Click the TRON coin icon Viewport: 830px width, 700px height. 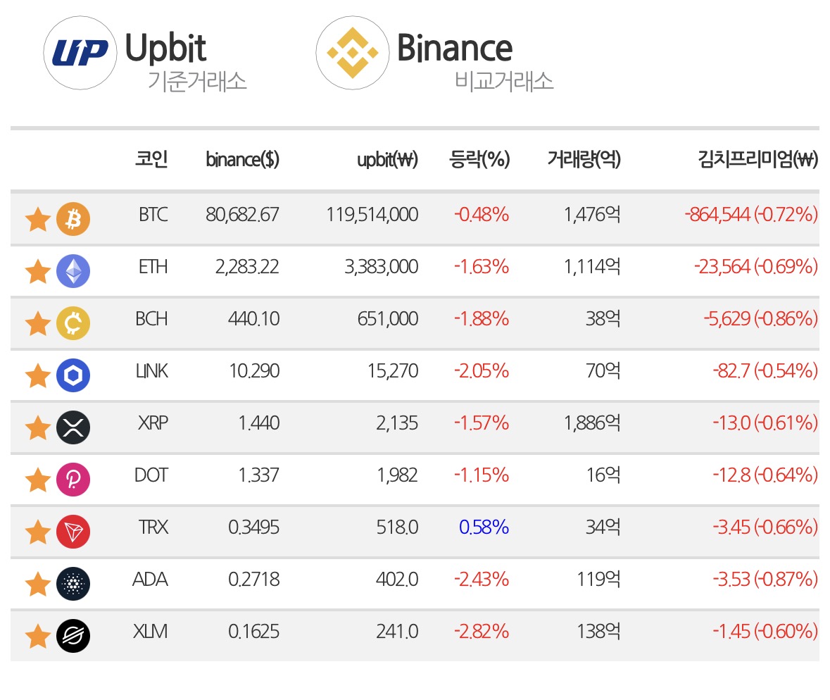pyautogui.click(x=73, y=532)
